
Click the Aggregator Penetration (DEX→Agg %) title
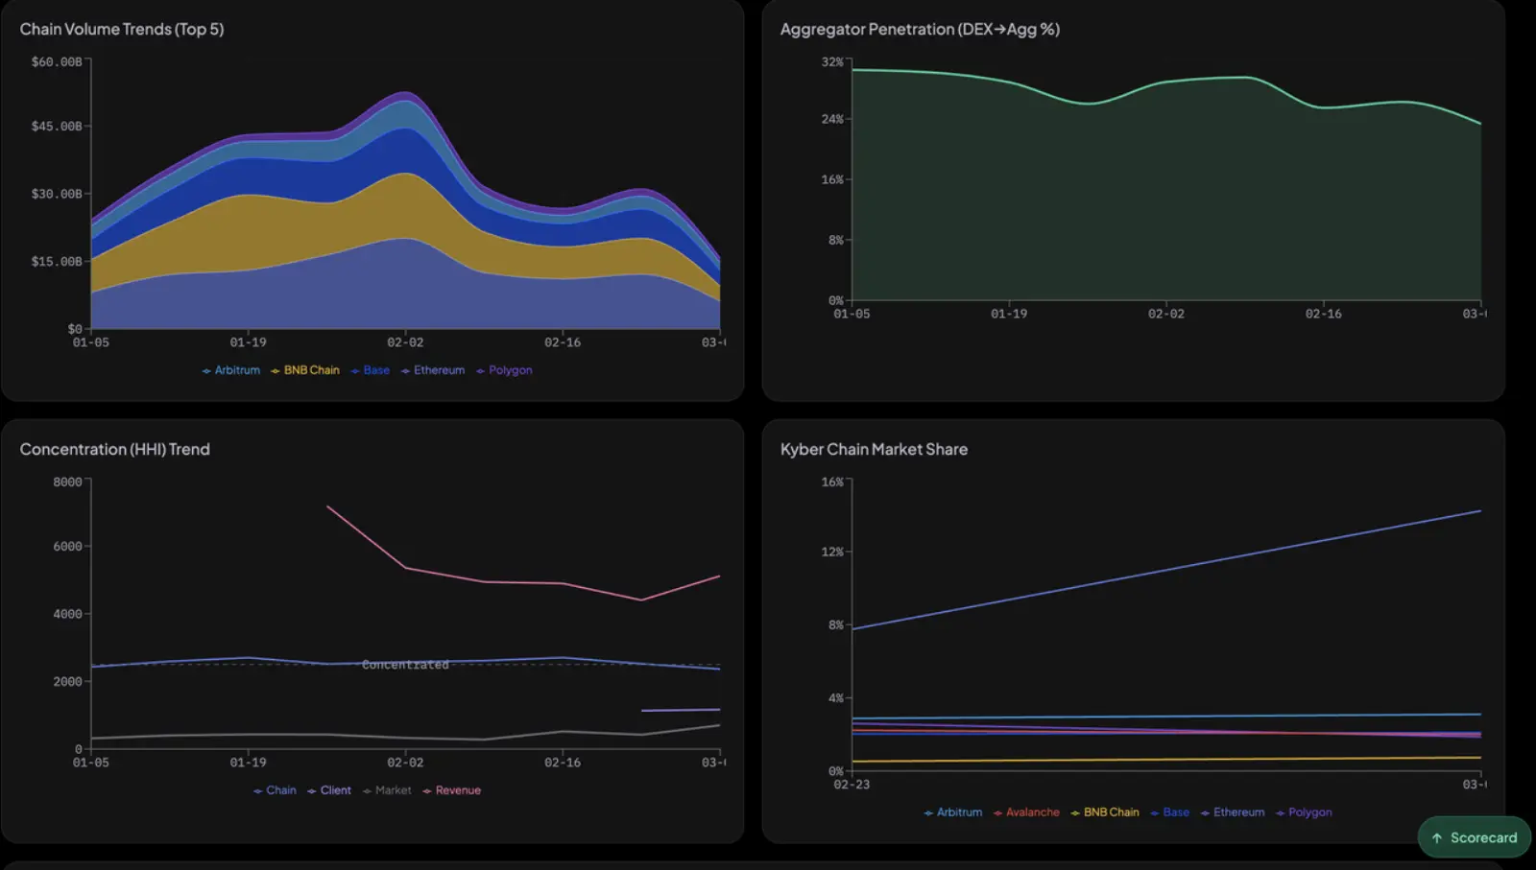pos(920,29)
